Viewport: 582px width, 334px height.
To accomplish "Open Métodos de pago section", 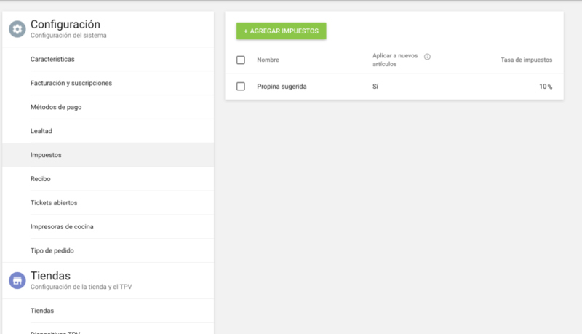I will coord(55,107).
